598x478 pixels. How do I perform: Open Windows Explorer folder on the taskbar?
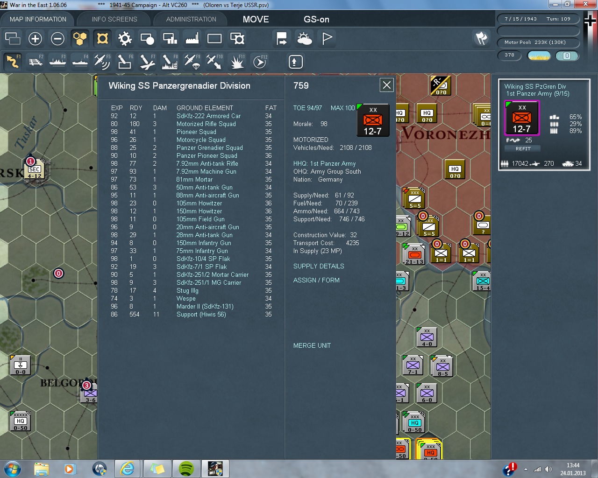(42, 468)
